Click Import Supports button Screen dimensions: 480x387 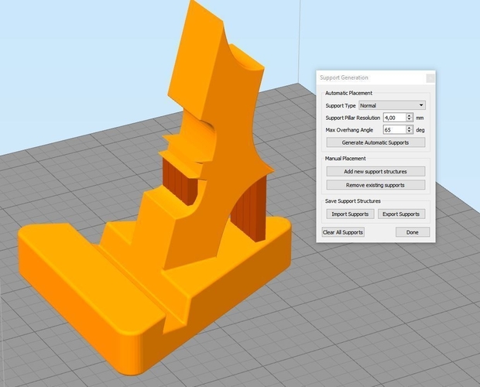tap(350, 214)
